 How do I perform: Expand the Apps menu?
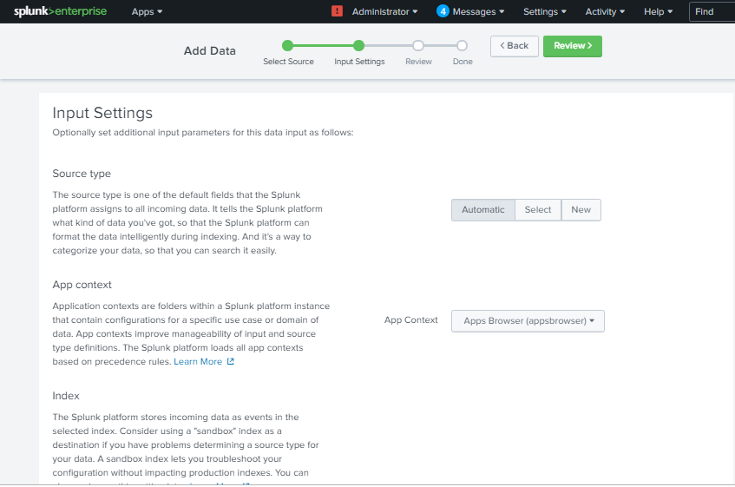147,11
